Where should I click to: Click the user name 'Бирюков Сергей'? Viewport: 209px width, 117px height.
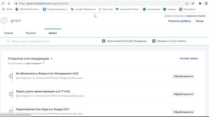(196, 16)
